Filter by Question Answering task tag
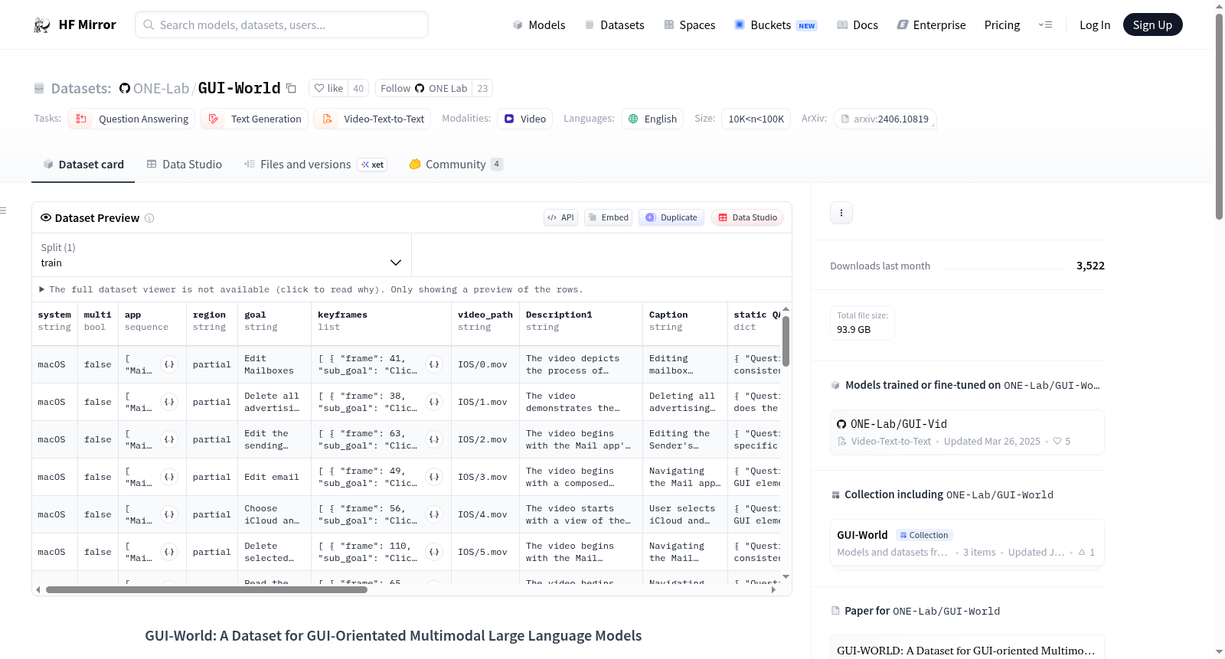Viewport: 1225px width, 659px height. click(x=132, y=119)
